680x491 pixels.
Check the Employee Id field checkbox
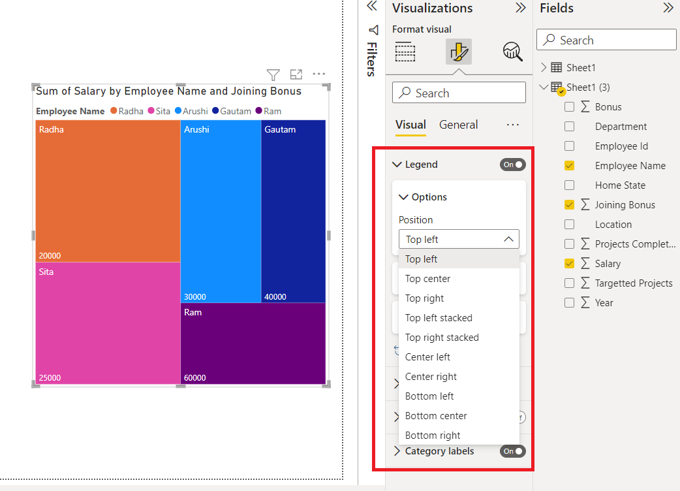tap(570, 146)
